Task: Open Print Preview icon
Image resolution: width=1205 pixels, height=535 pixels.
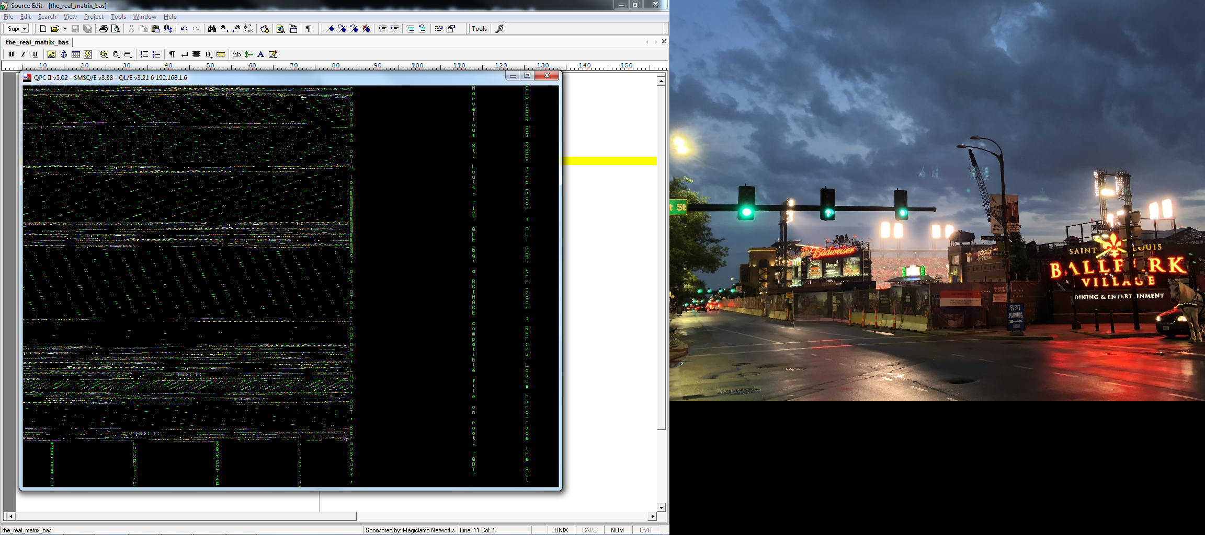Action: pos(116,29)
